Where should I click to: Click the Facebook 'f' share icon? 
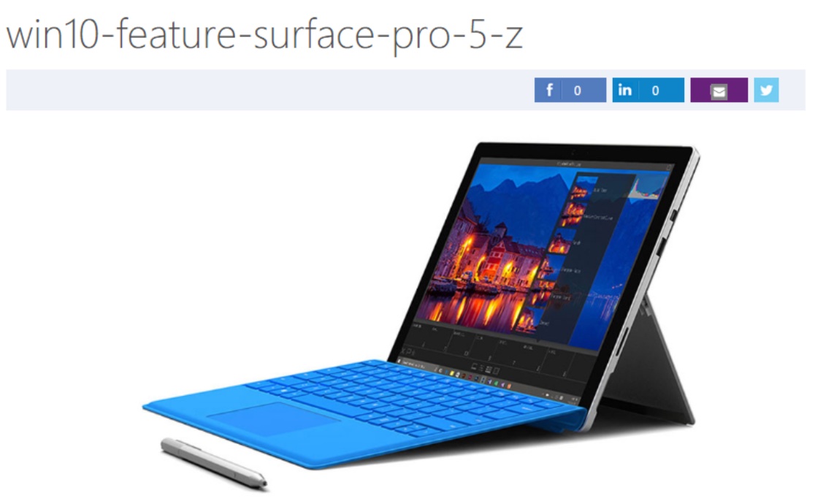click(x=549, y=90)
